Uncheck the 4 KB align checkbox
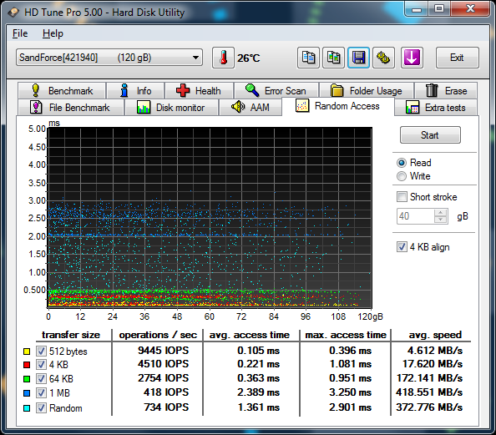 click(x=402, y=247)
